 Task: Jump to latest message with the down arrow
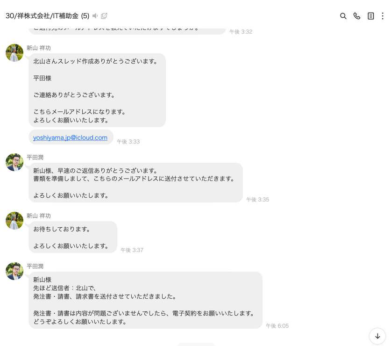coord(377,336)
